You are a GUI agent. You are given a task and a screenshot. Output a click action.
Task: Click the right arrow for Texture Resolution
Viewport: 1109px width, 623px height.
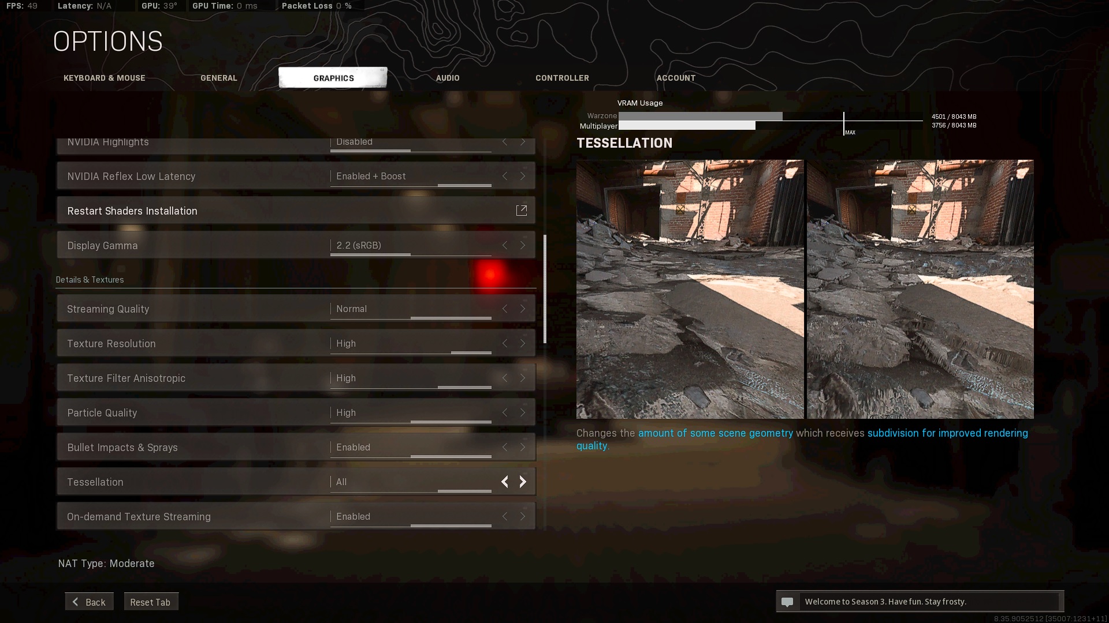pyautogui.click(x=523, y=343)
